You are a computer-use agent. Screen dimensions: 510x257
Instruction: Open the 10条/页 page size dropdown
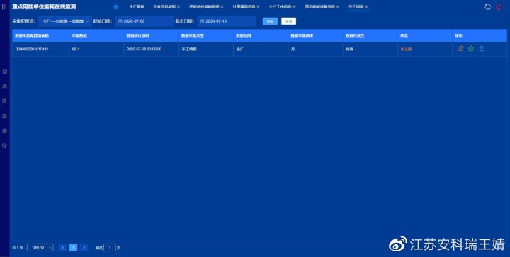[40, 248]
